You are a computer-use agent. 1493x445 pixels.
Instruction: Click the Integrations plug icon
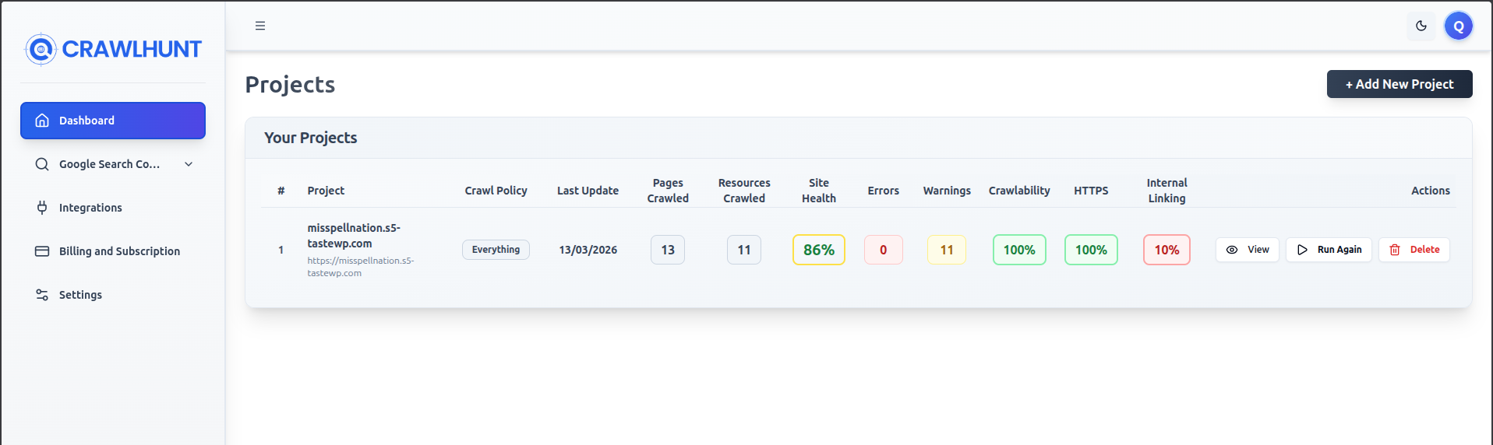(x=42, y=208)
